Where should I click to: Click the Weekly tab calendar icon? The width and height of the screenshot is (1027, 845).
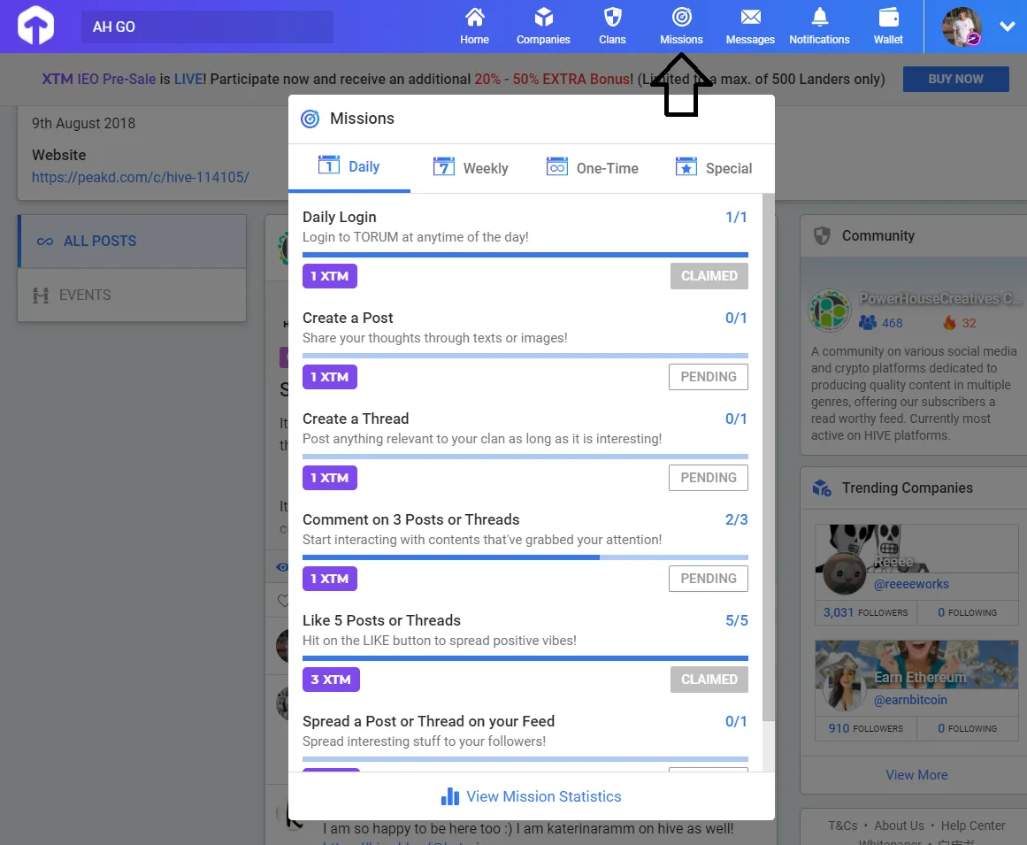443,166
